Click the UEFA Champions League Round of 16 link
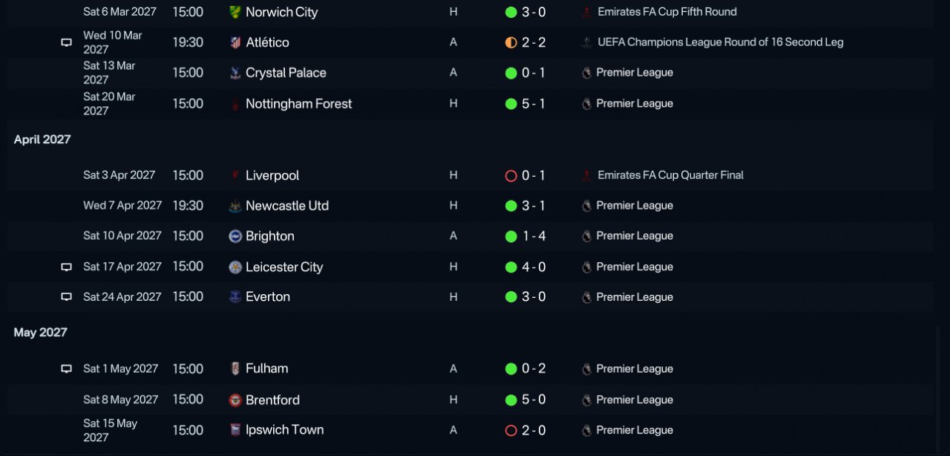 point(720,42)
